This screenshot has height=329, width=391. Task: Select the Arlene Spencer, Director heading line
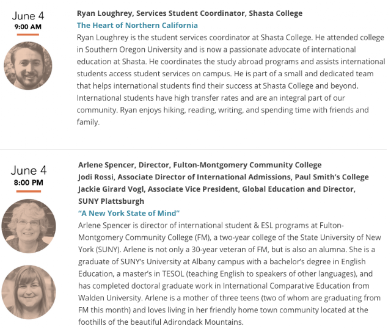click(200, 165)
